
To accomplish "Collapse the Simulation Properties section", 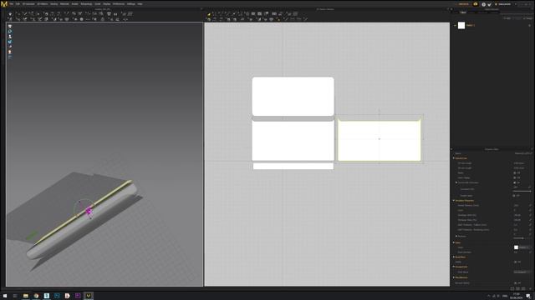I will [454, 201].
